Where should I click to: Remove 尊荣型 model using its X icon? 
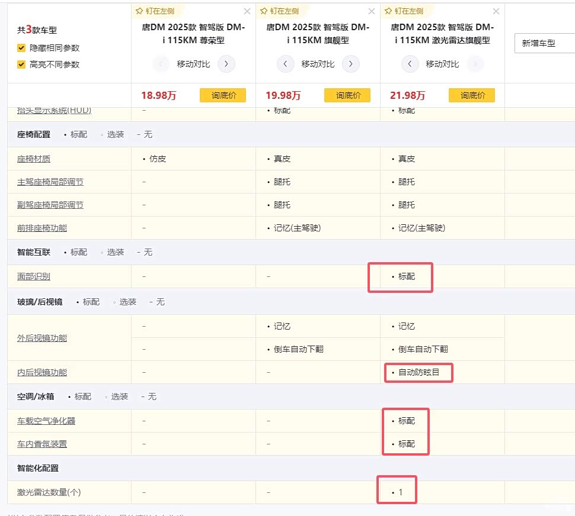point(247,11)
